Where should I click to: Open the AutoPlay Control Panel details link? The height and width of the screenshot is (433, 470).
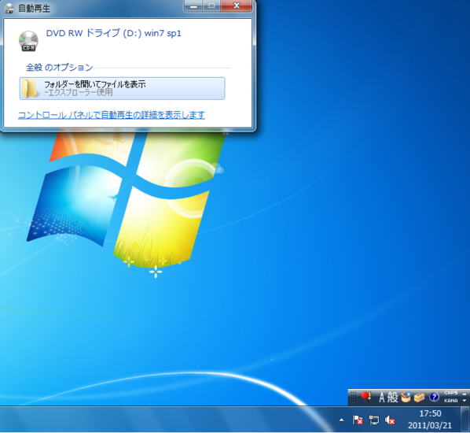[112, 115]
